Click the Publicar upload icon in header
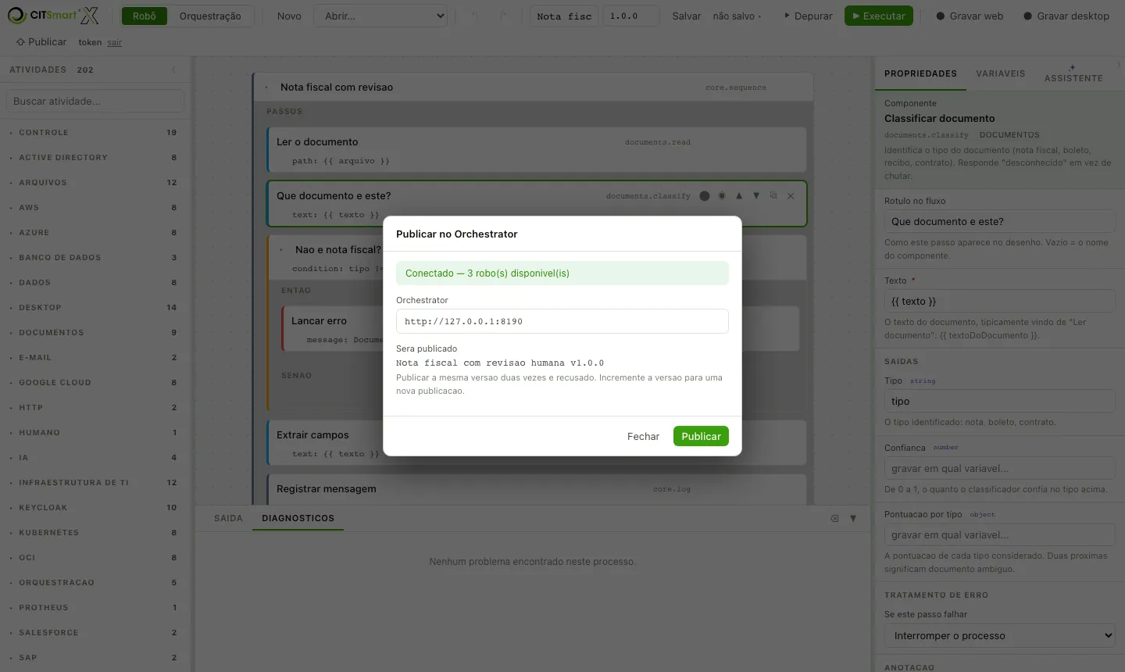 tap(20, 42)
